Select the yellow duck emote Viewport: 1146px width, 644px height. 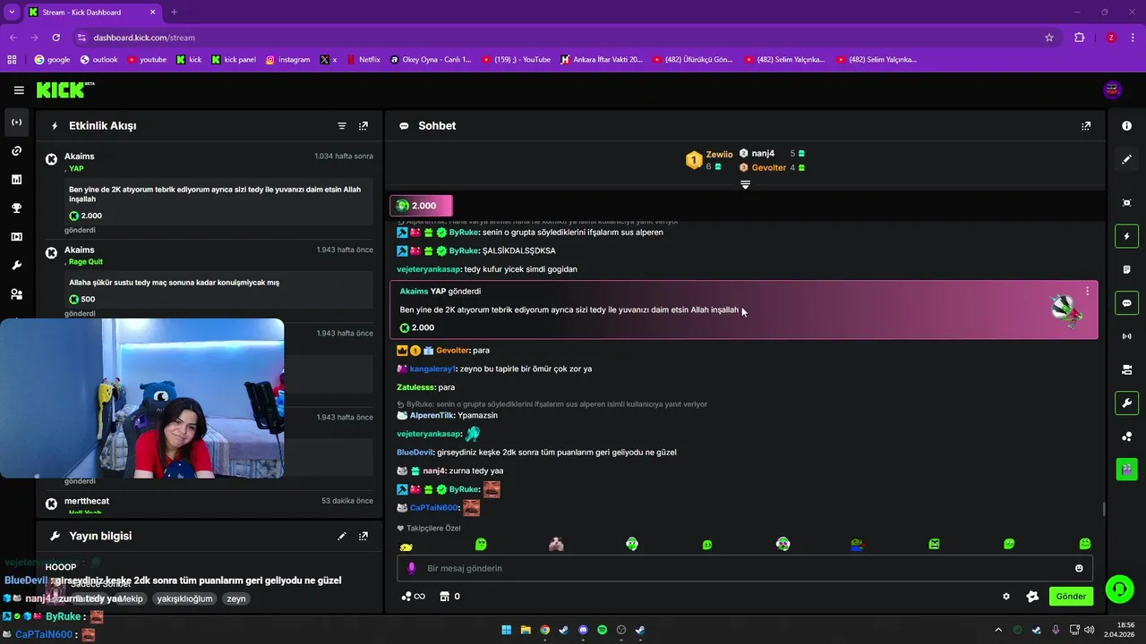coord(406,546)
